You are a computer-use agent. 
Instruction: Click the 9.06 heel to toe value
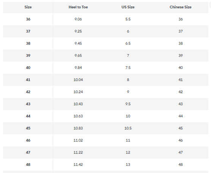point(78,19)
